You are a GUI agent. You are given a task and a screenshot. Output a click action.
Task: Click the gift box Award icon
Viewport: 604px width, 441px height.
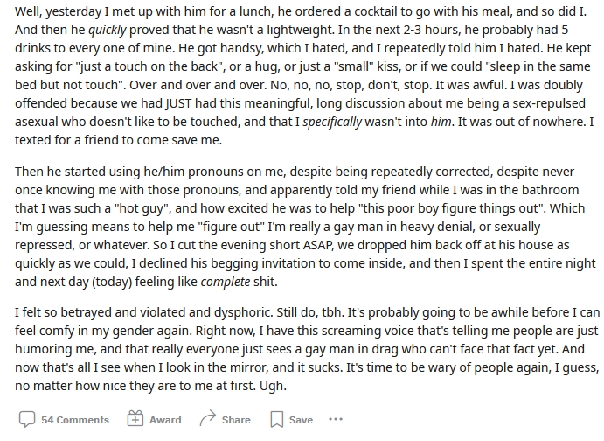tap(135, 419)
